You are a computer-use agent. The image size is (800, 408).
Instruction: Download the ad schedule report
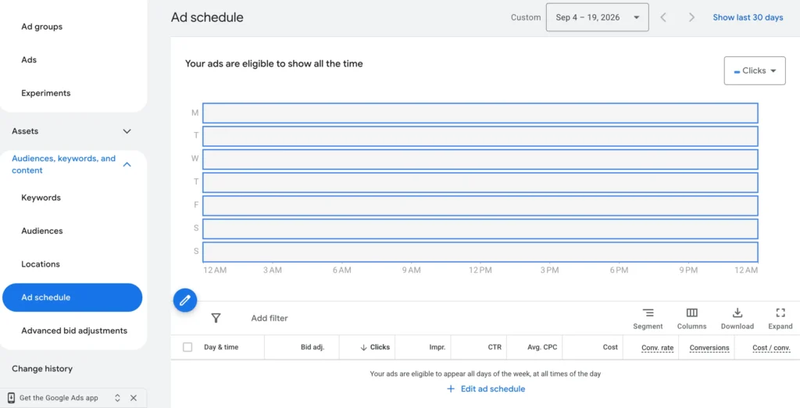point(737,319)
